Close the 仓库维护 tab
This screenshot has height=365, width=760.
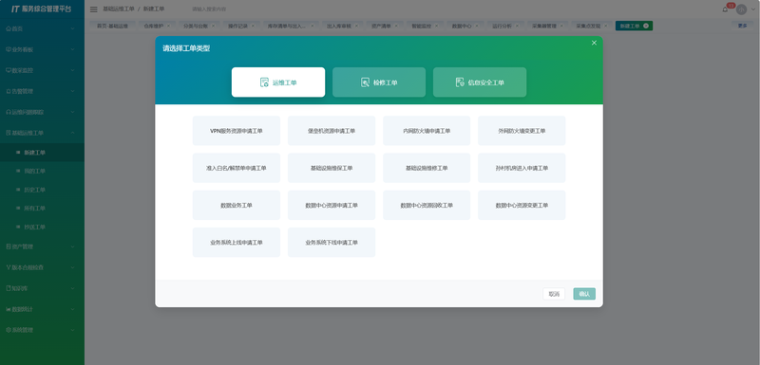[168, 27]
